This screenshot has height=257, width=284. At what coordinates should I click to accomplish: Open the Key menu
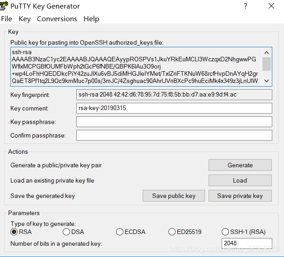[x=25, y=19]
